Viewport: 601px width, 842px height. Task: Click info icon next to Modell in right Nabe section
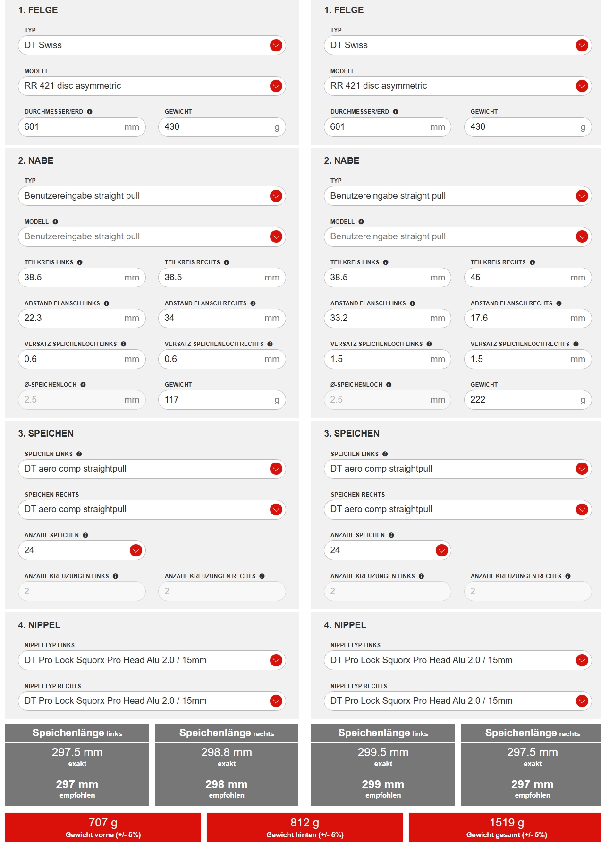(x=361, y=222)
